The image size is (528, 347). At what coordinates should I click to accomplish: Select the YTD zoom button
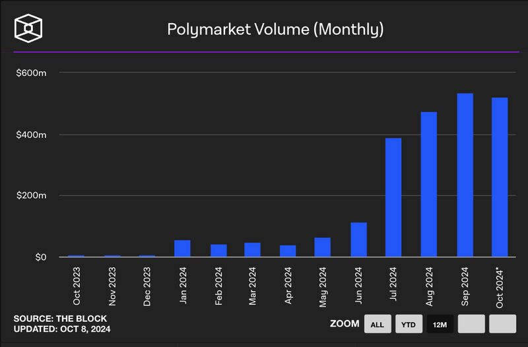pos(409,324)
